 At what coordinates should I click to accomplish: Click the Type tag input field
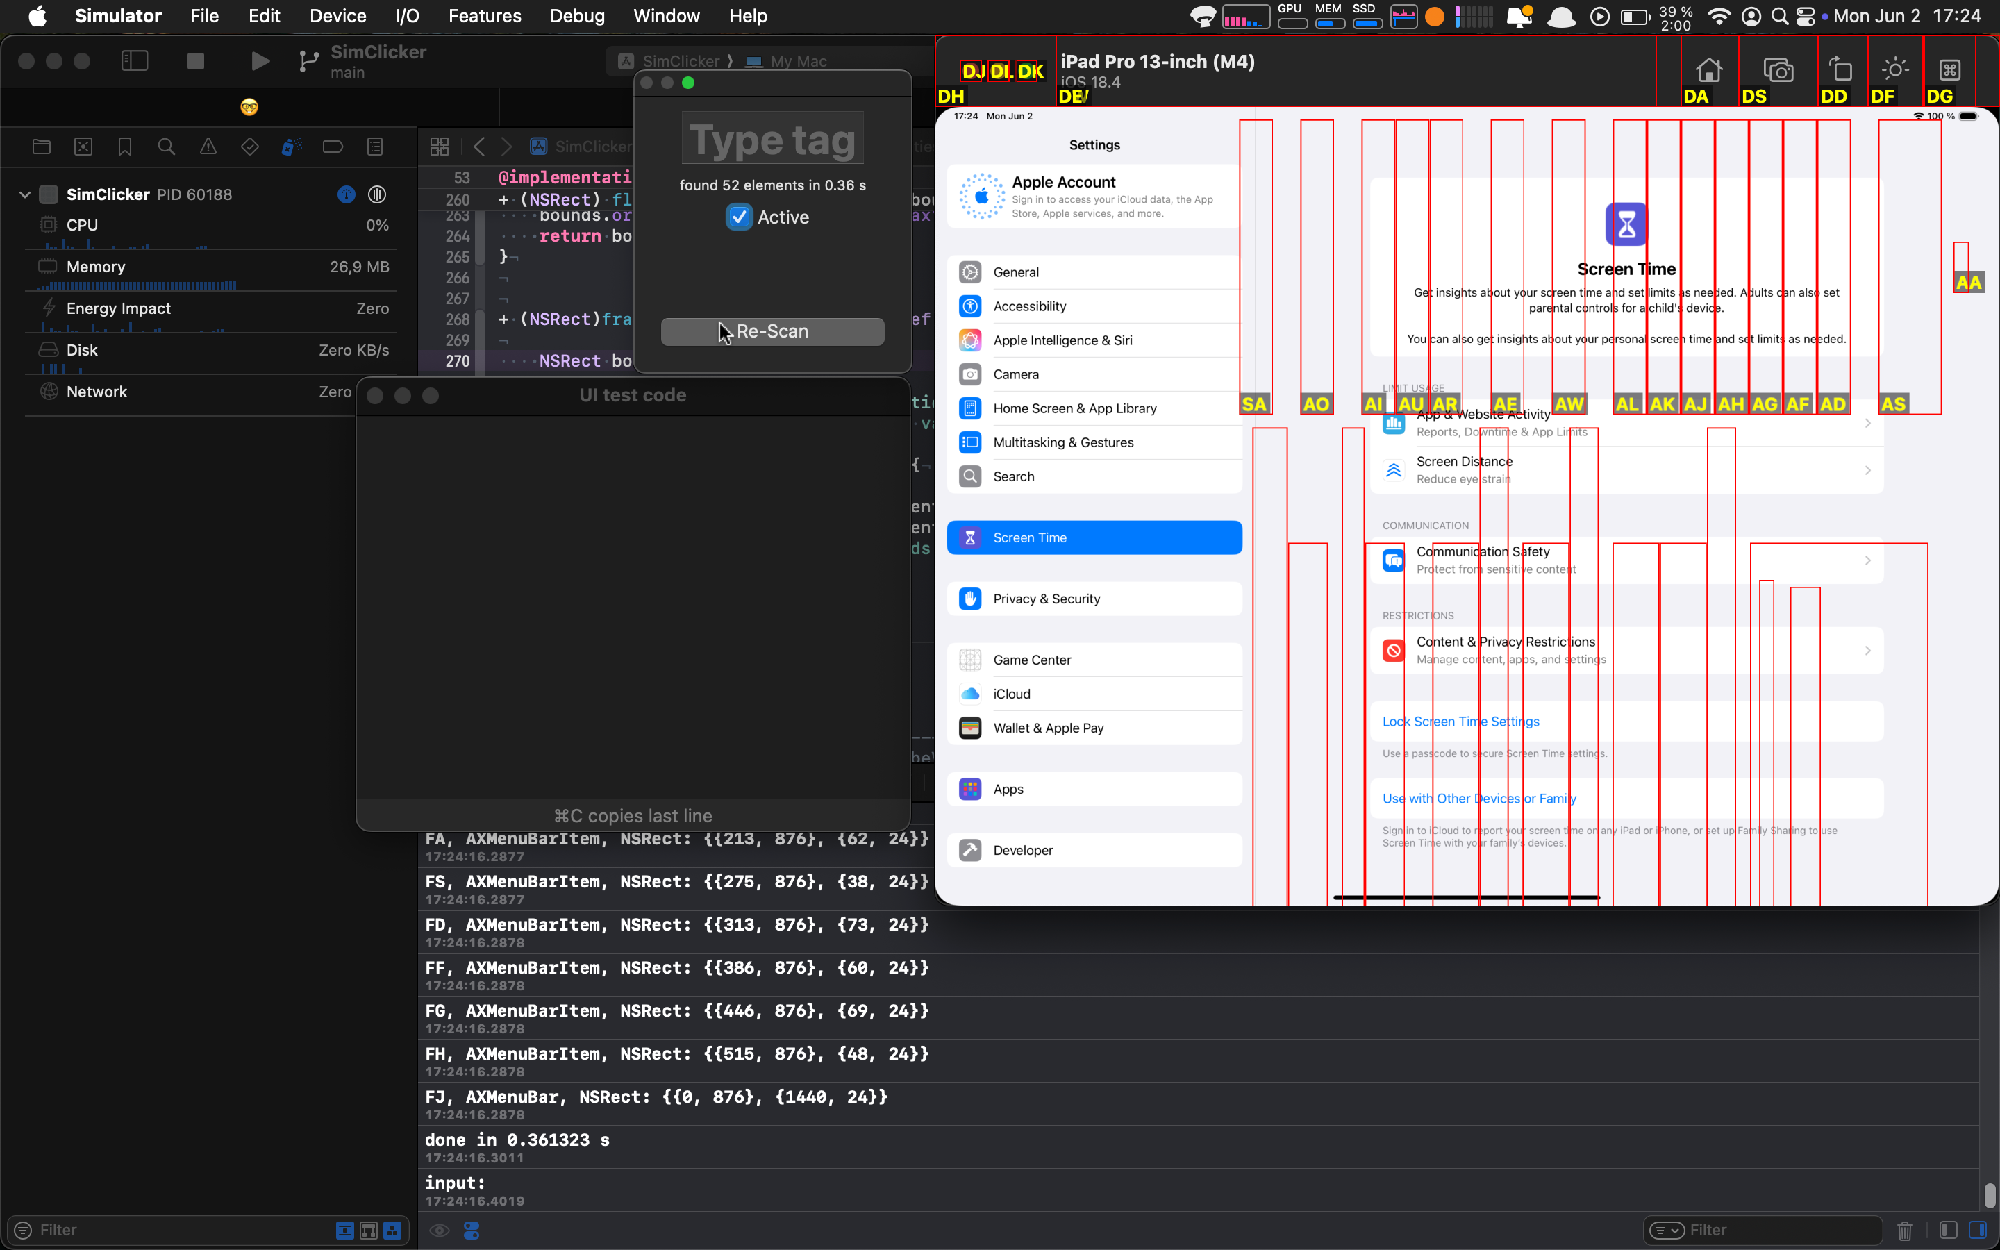pos(772,139)
